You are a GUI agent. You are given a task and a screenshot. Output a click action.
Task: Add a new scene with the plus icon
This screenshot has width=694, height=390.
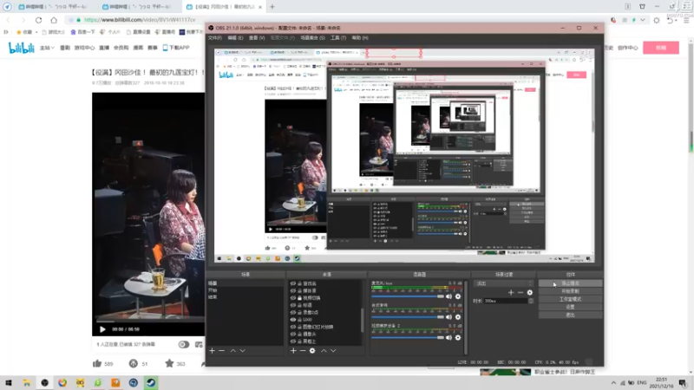(212, 351)
